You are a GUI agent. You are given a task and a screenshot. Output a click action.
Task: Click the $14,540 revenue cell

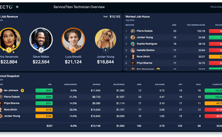(x=96, y=110)
